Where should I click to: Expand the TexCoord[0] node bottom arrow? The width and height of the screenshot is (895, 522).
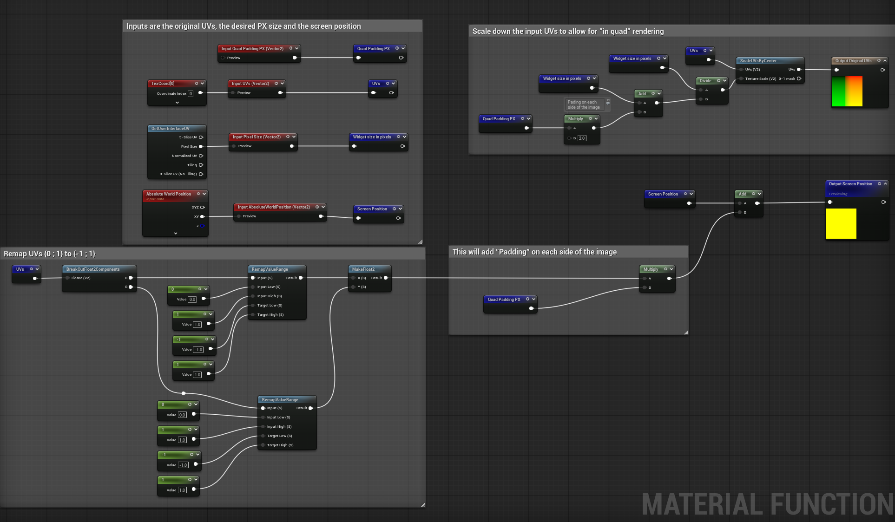point(177,103)
